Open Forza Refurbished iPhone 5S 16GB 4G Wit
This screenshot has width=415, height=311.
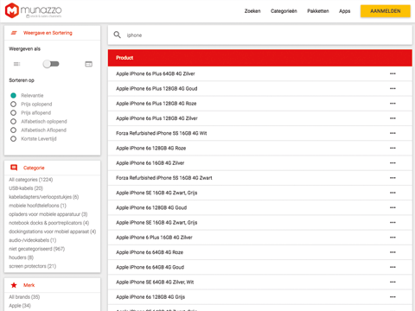point(162,133)
